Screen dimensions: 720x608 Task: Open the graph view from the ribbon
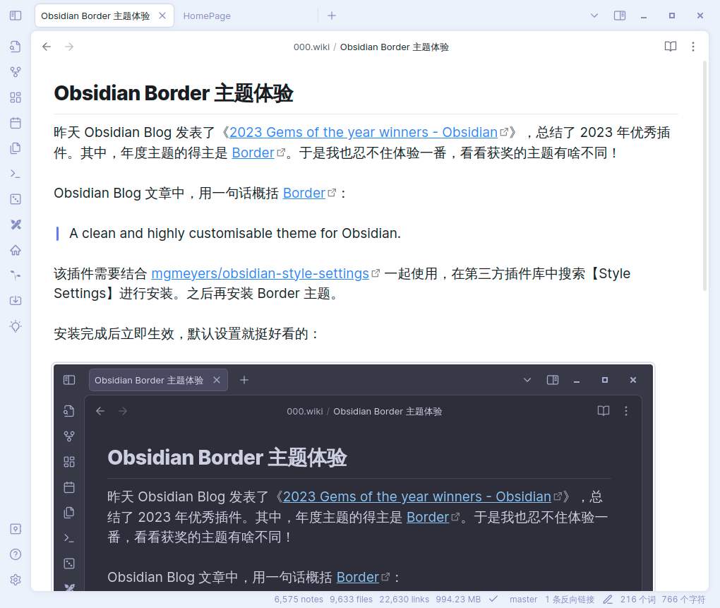15,71
